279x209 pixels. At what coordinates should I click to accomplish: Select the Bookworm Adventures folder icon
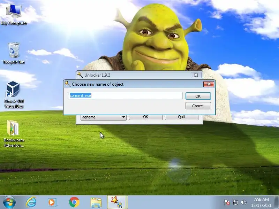[x=14, y=134]
